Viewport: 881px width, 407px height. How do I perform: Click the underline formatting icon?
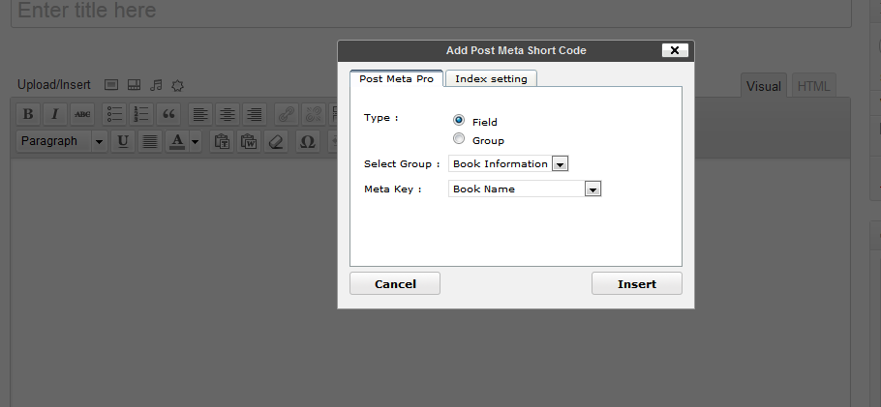(123, 141)
